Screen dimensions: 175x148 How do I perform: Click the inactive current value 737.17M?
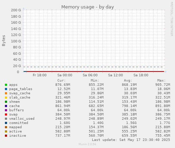(63, 136)
